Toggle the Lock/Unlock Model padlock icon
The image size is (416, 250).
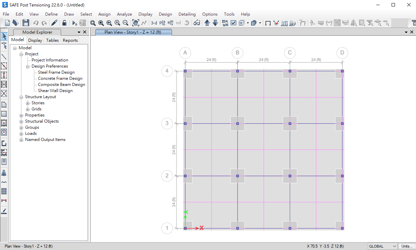(x=64, y=23)
